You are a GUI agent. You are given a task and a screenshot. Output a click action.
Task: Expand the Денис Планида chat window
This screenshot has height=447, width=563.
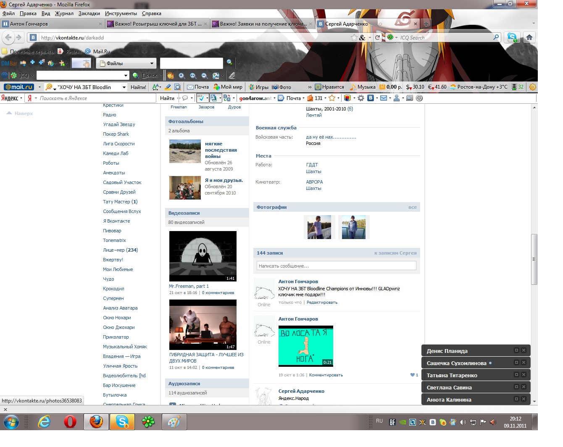click(x=516, y=350)
